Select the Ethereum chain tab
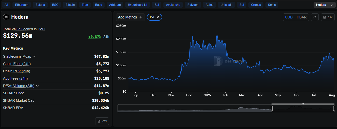The width and height of the screenshot is (337, 129). coord(22,5)
